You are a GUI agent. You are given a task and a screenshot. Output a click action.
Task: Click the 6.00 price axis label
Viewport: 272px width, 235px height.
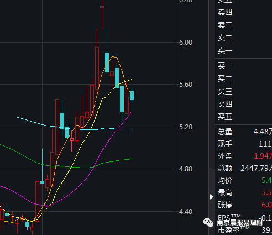tap(186, 43)
